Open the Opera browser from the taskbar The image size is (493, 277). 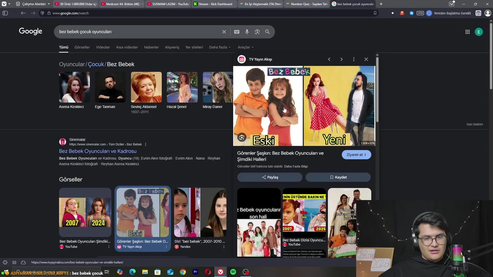point(208,272)
